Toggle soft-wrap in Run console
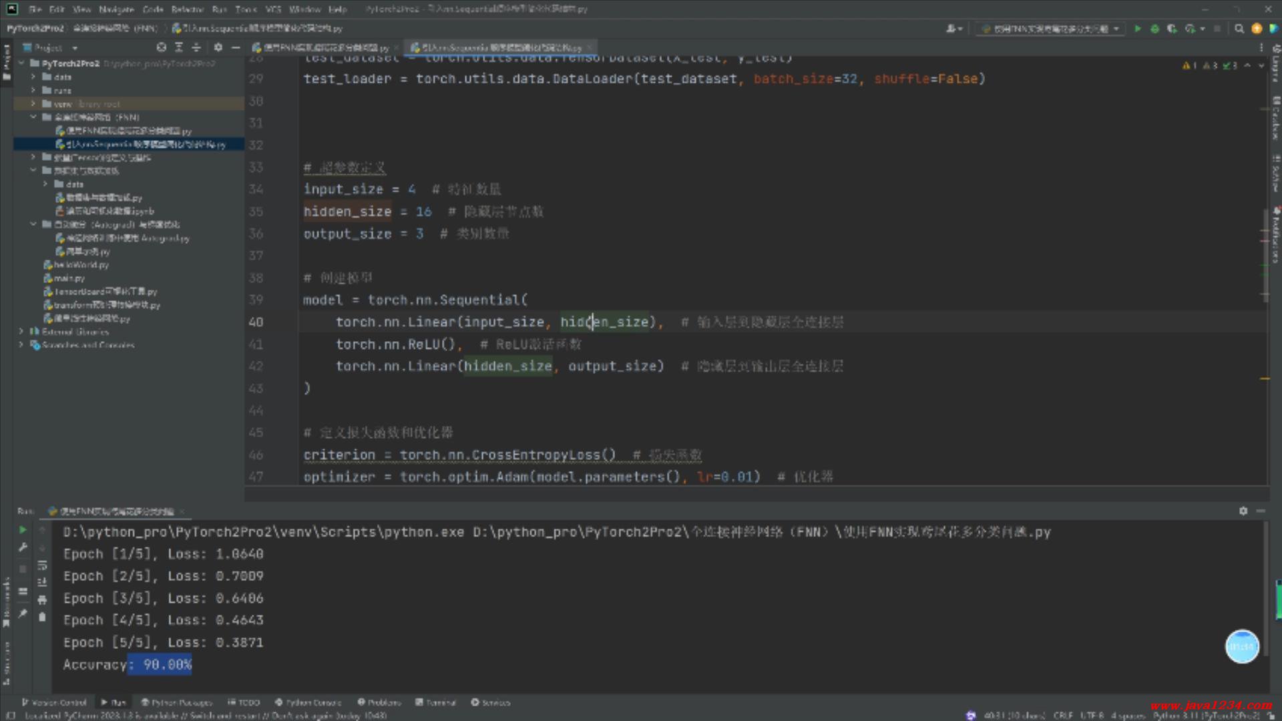1282x721 pixels. pos(42,565)
